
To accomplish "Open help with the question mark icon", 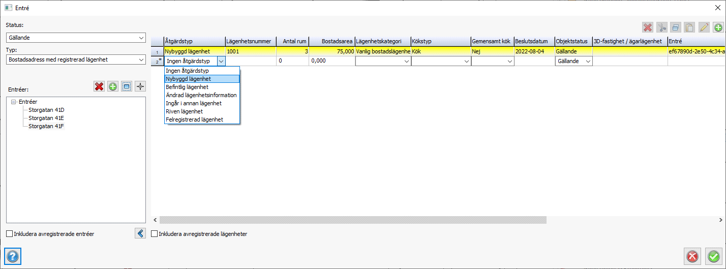I will 13,257.
